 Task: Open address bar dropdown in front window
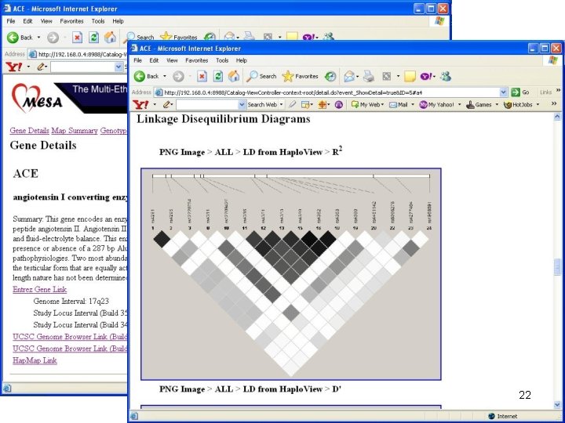point(504,92)
